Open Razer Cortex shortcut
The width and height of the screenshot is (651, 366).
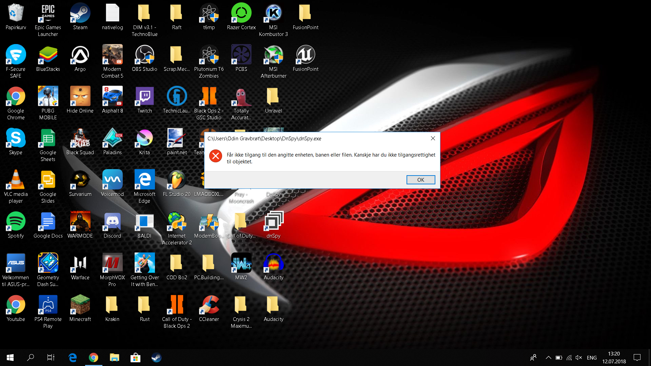click(241, 17)
